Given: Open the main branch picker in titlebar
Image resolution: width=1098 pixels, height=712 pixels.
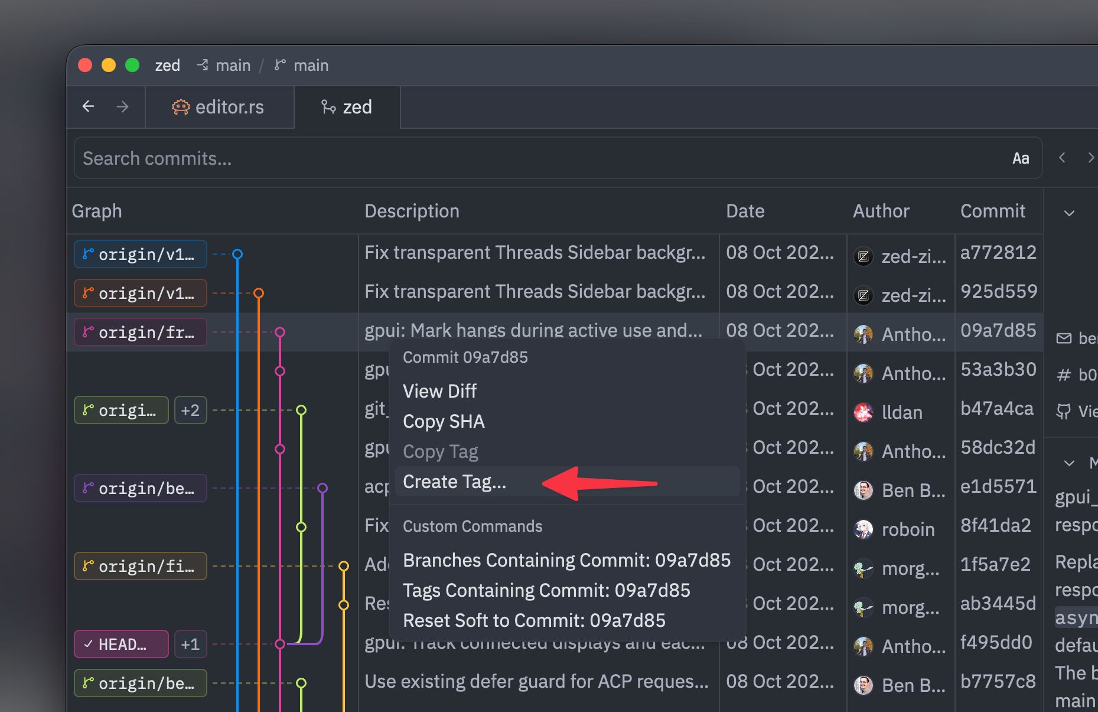Looking at the screenshot, I should pyautogui.click(x=302, y=66).
